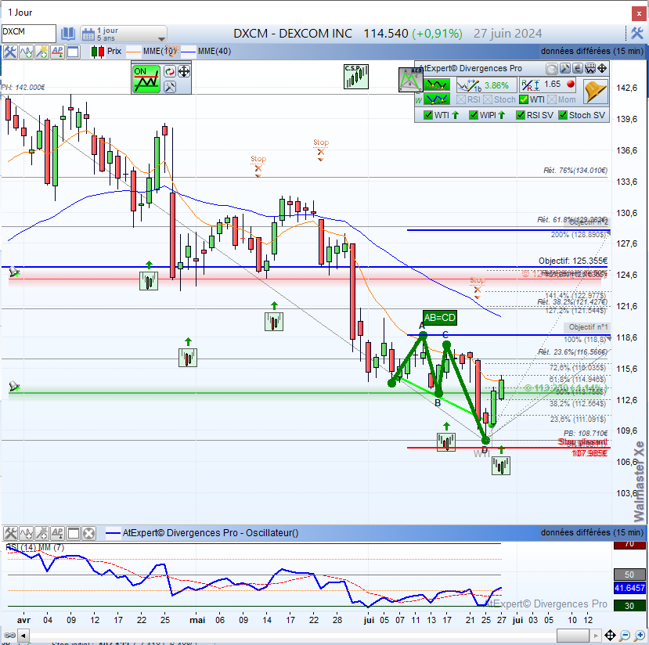Click the AP price-alert icon on price toolbar
This screenshot has width=649, height=645.
57,52
